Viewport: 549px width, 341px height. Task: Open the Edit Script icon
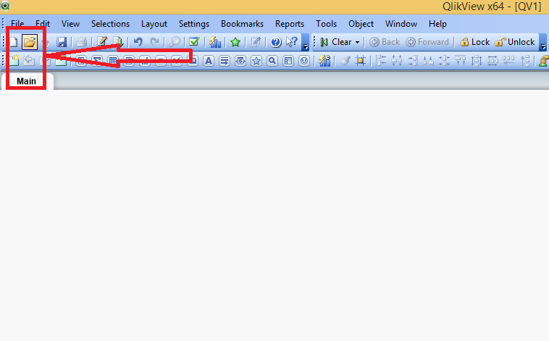click(x=102, y=42)
